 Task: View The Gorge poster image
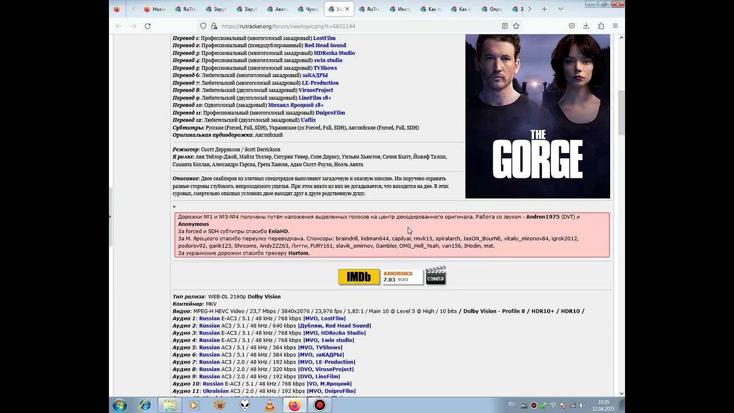537,116
